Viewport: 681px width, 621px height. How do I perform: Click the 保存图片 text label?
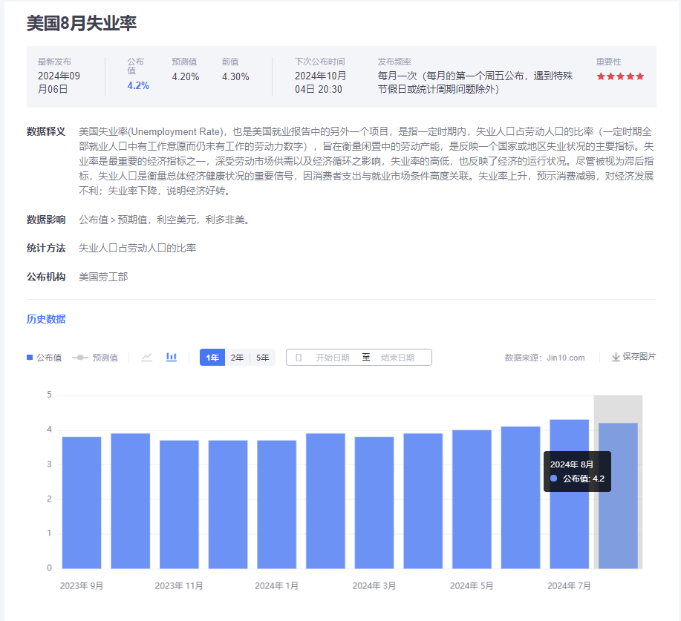tap(639, 357)
